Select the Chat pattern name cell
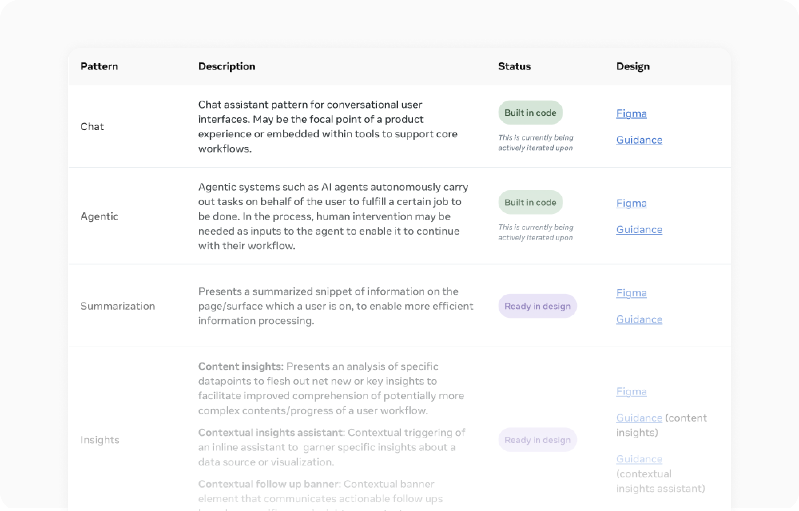This screenshot has height=511, width=799. tap(92, 126)
